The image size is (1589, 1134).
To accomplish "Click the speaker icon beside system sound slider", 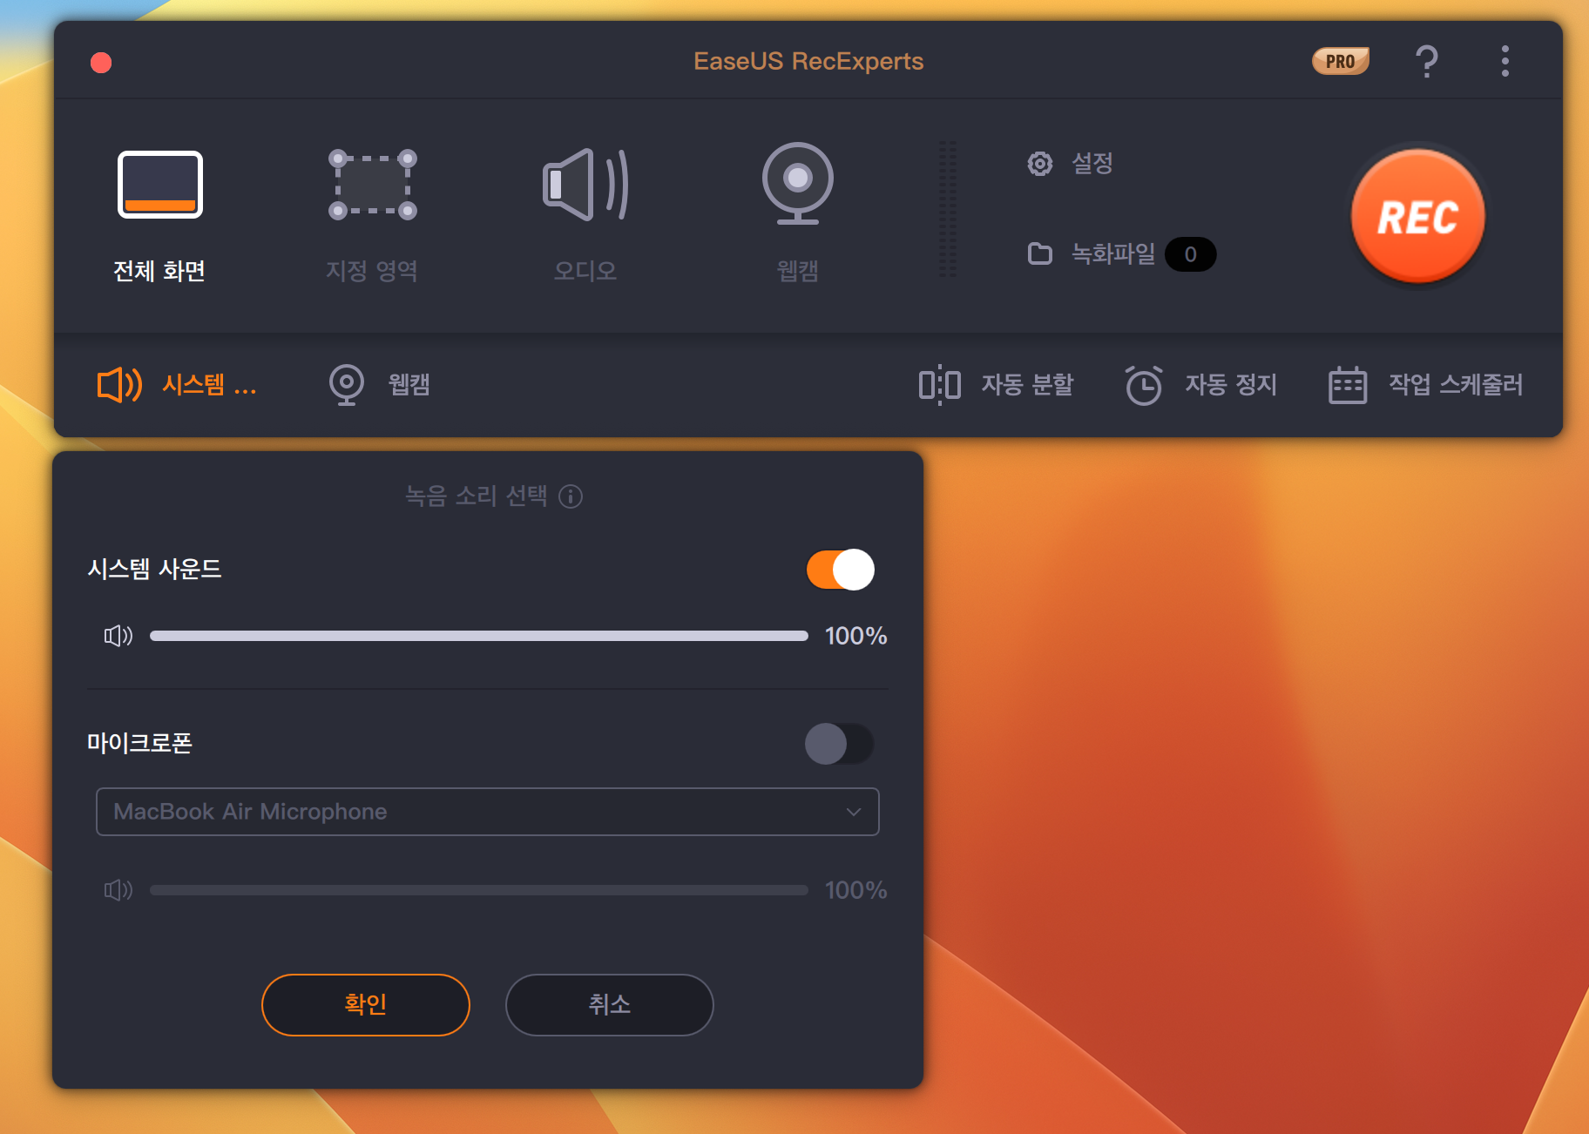I will tap(118, 636).
